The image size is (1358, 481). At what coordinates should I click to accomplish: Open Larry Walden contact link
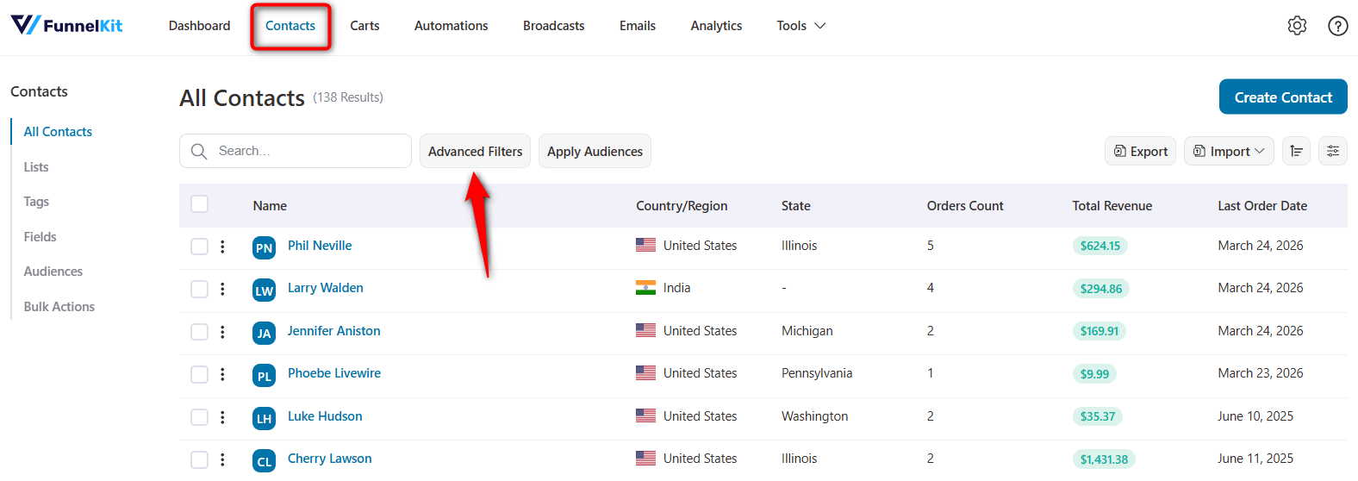326,288
